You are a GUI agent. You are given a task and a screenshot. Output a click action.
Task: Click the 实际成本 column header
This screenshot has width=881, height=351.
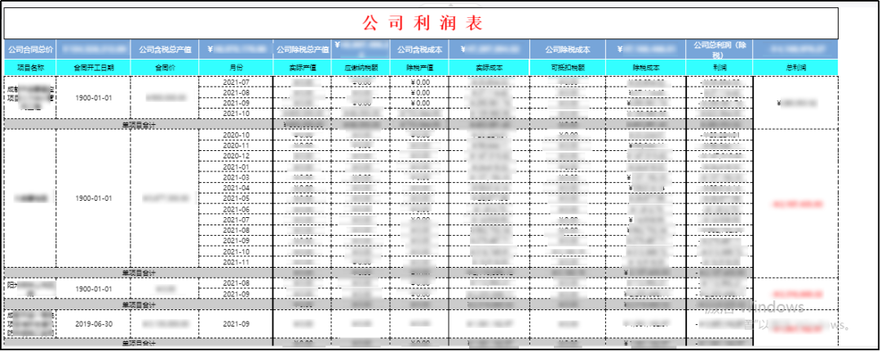click(490, 68)
